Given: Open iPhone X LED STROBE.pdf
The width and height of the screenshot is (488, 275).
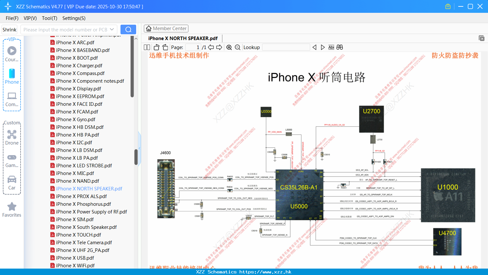Looking at the screenshot, I should 84,165.
